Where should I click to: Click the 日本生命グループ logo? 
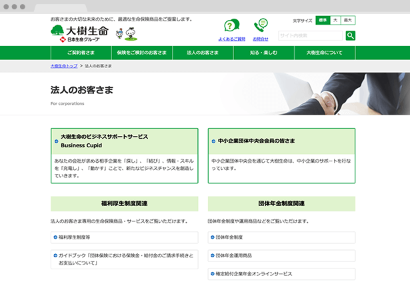point(79,39)
